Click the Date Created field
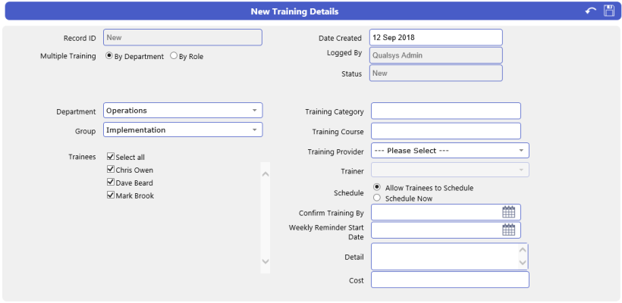The image size is (622, 303). [436, 37]
